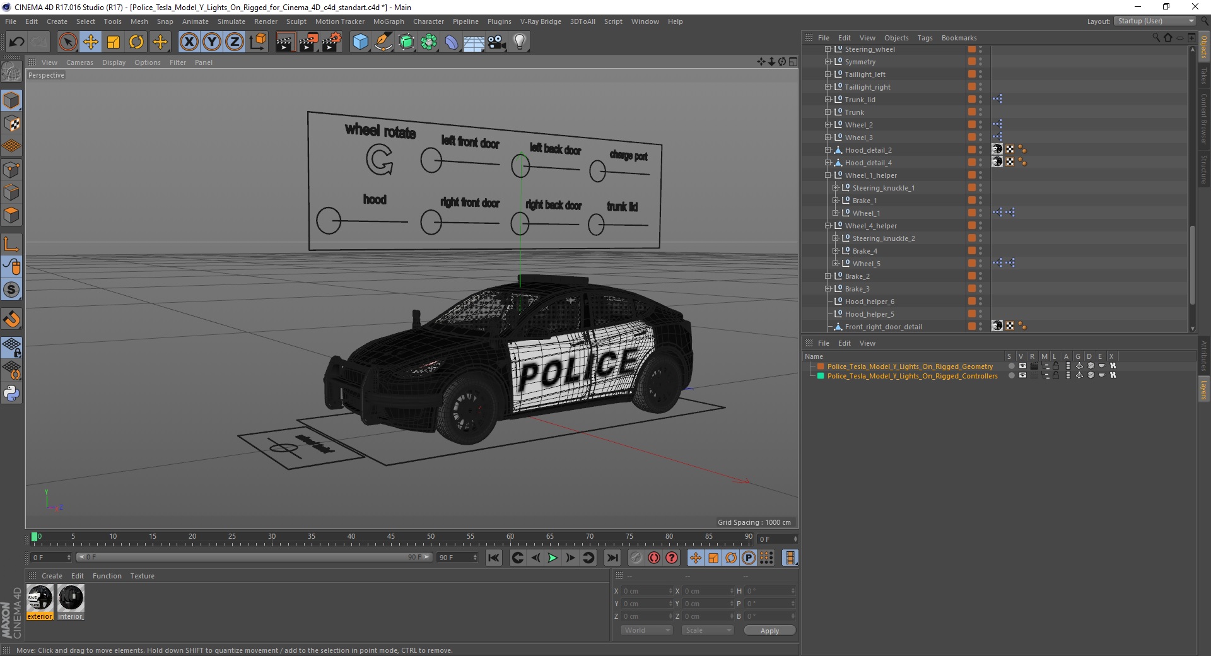Add a Cube primitive object
Image resolution: width=1211 pixels, height=656 pixels.
click(x=360, y=42)
